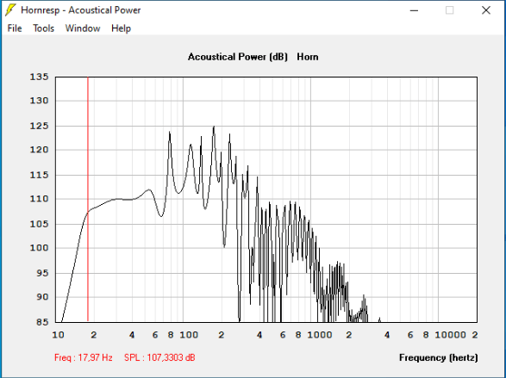
Task: Click the 85 y-axis label
Action: click(42, 322)
